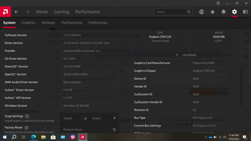Open the top Performance menu

pos(88,12)
